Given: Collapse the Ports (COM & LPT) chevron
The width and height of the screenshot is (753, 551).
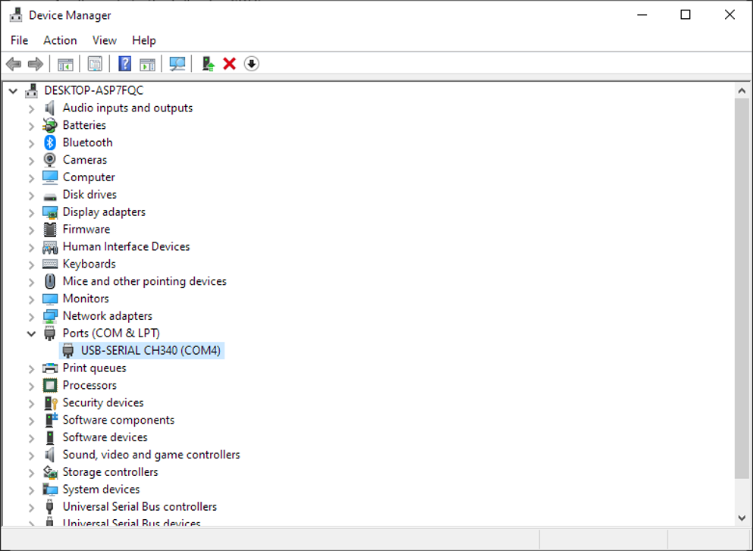Looking at the screenshot, I should tap(31, 333).
